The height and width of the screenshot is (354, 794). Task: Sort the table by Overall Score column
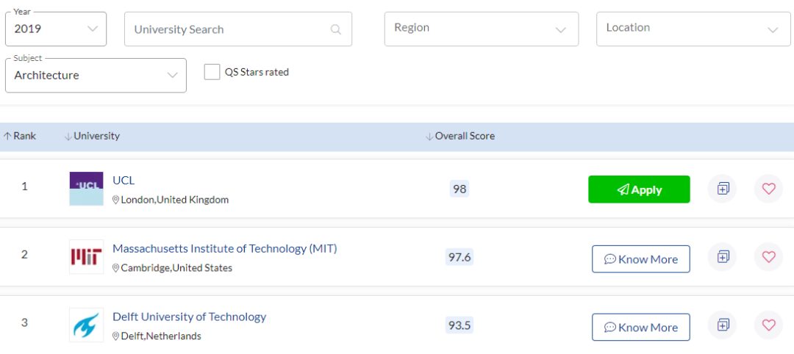point(460,136)
